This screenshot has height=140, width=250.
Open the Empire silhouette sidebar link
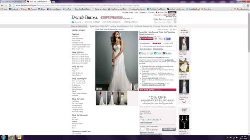[x=74, y=122]
